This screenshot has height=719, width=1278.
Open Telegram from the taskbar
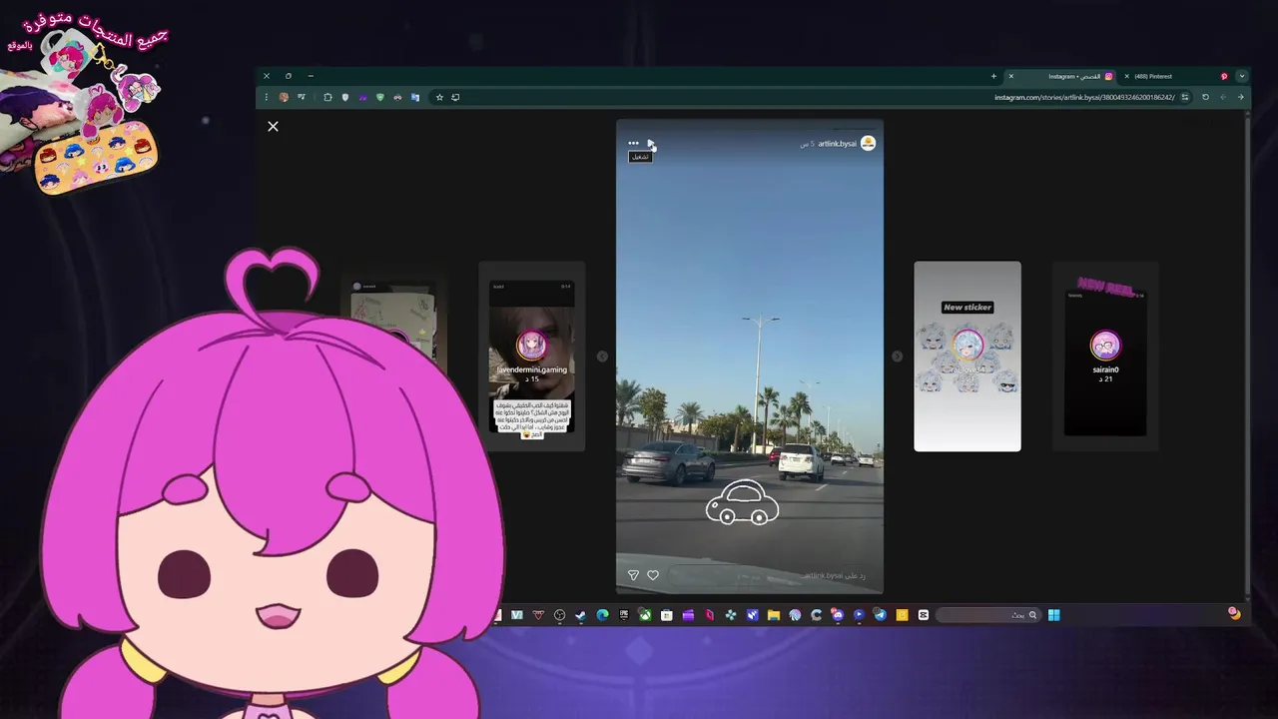pyautogui.click(x=881, y=615)
